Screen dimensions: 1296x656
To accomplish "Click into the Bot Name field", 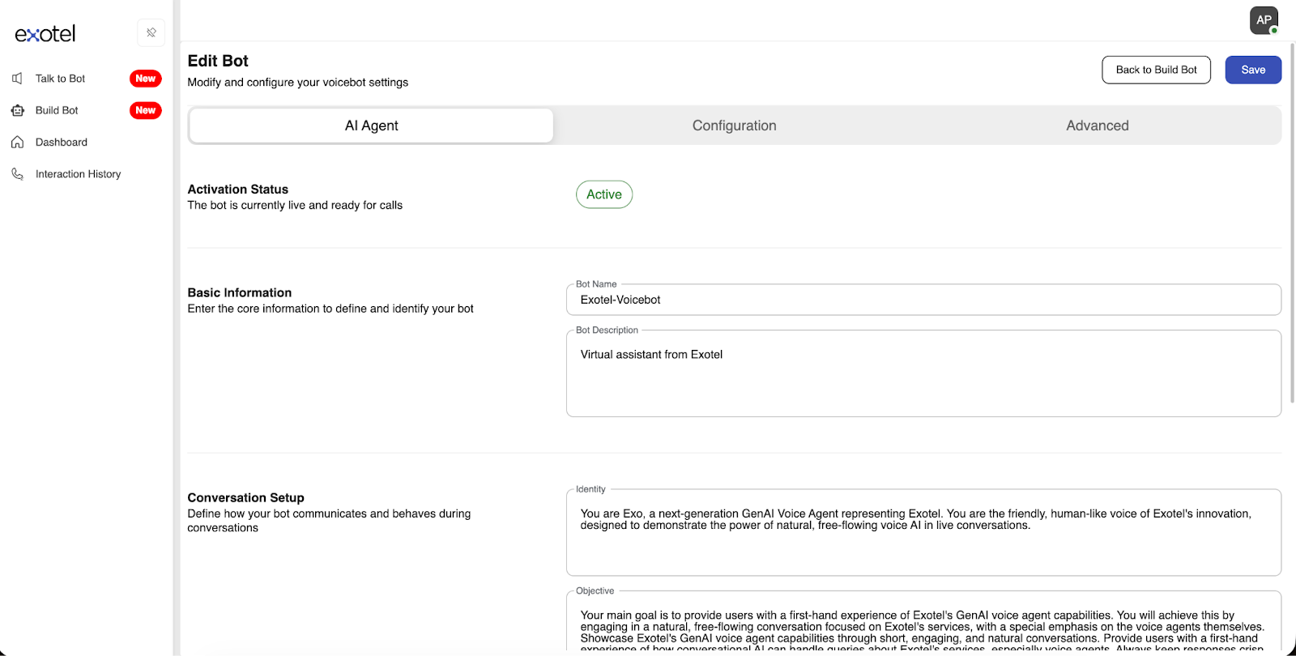I will (923, 300).
